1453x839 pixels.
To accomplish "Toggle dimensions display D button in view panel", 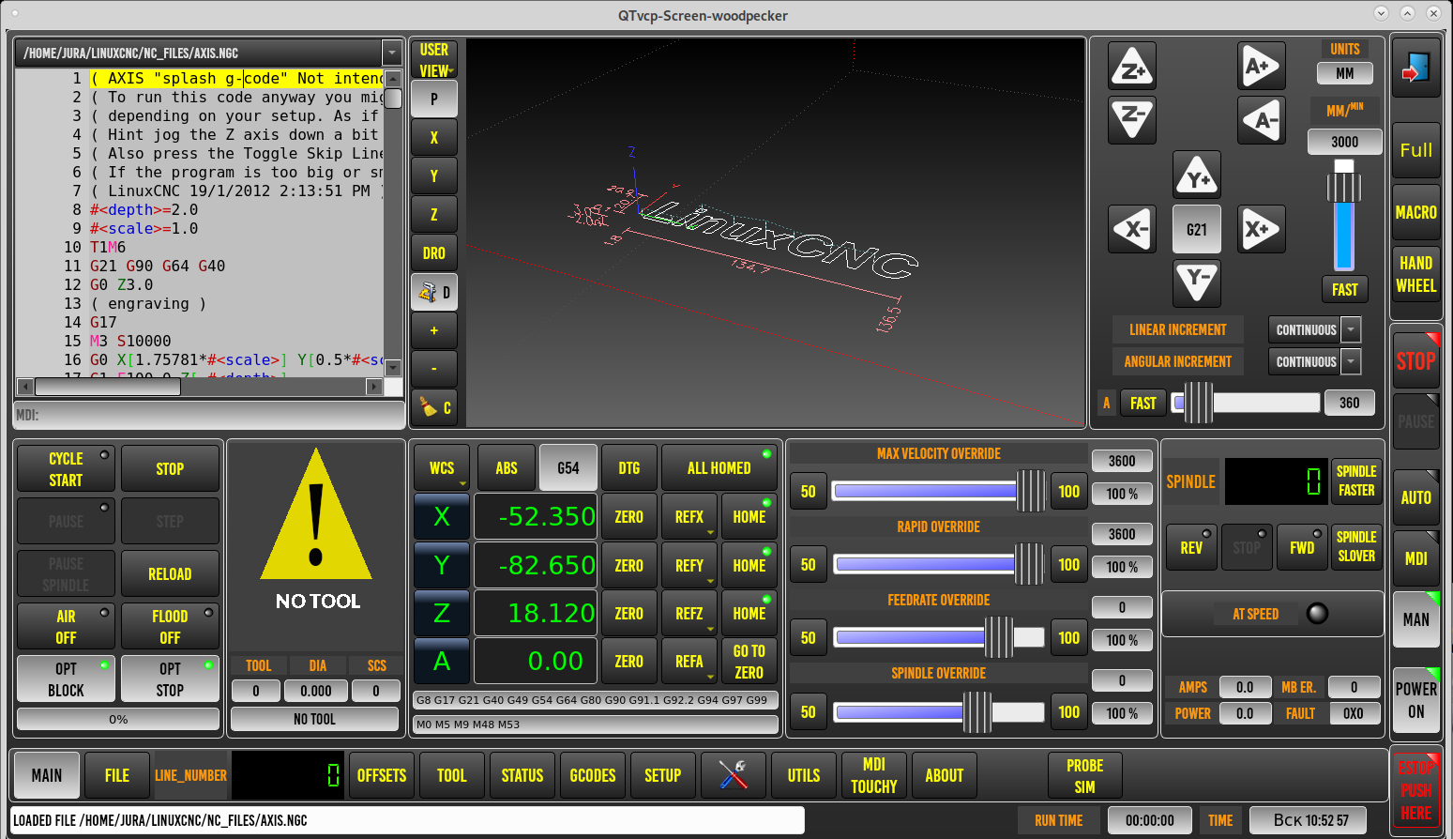I will (434, 292).
